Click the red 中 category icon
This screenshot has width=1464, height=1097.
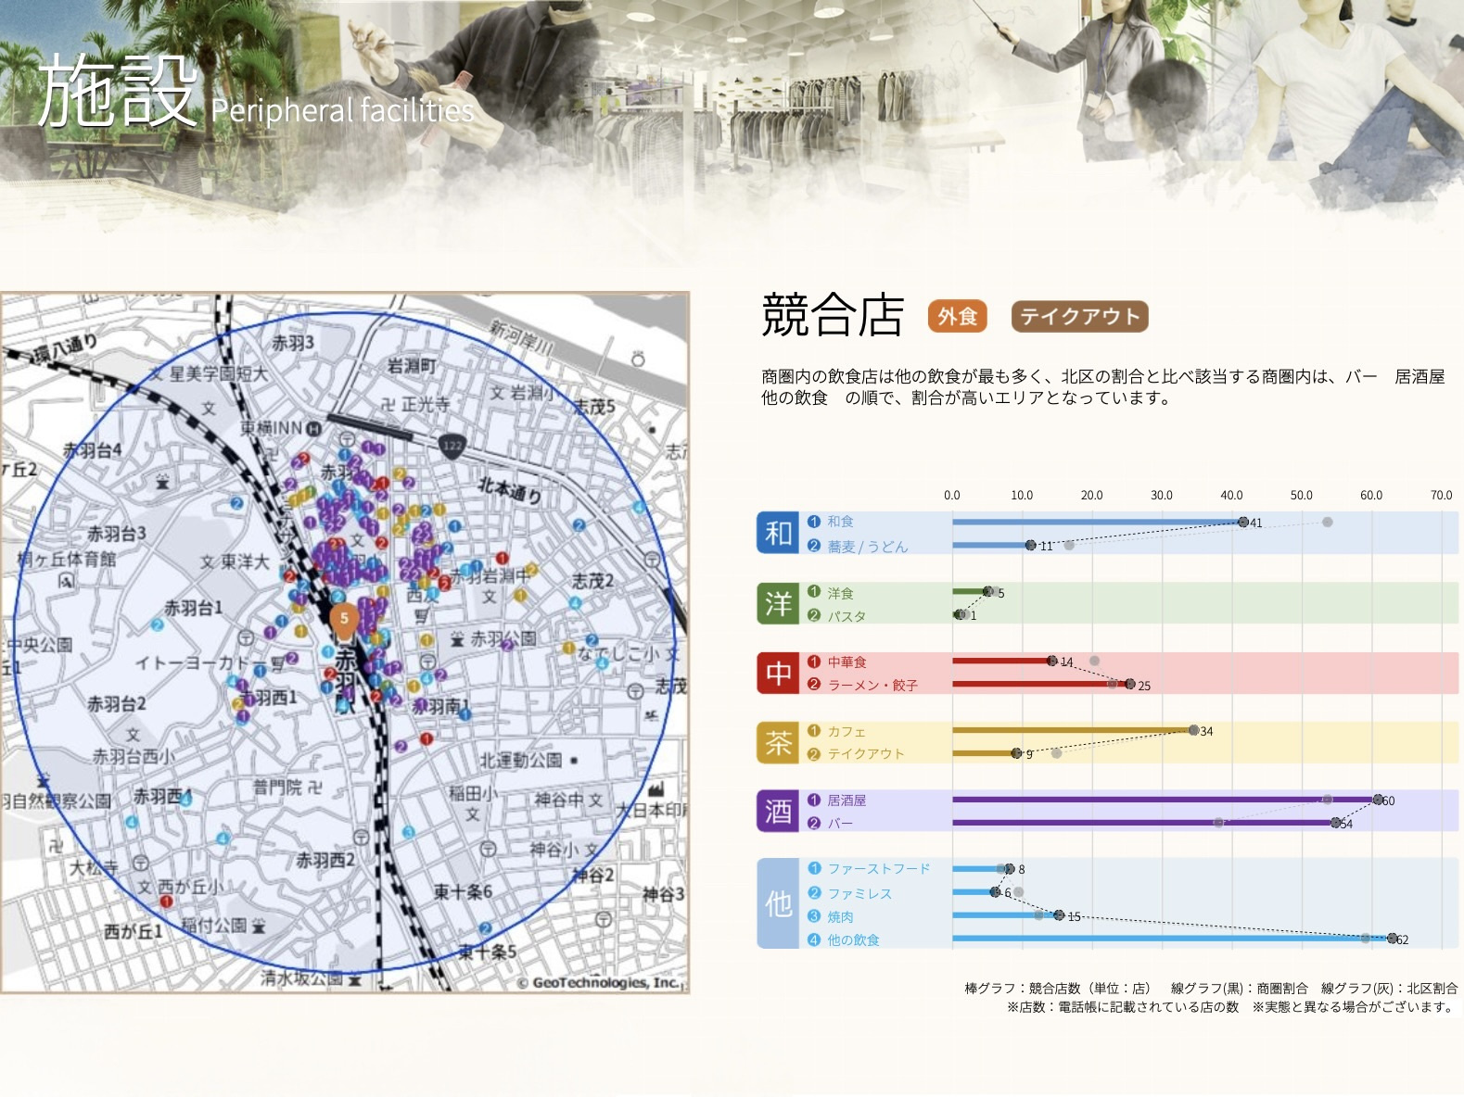tap(778, 673)
